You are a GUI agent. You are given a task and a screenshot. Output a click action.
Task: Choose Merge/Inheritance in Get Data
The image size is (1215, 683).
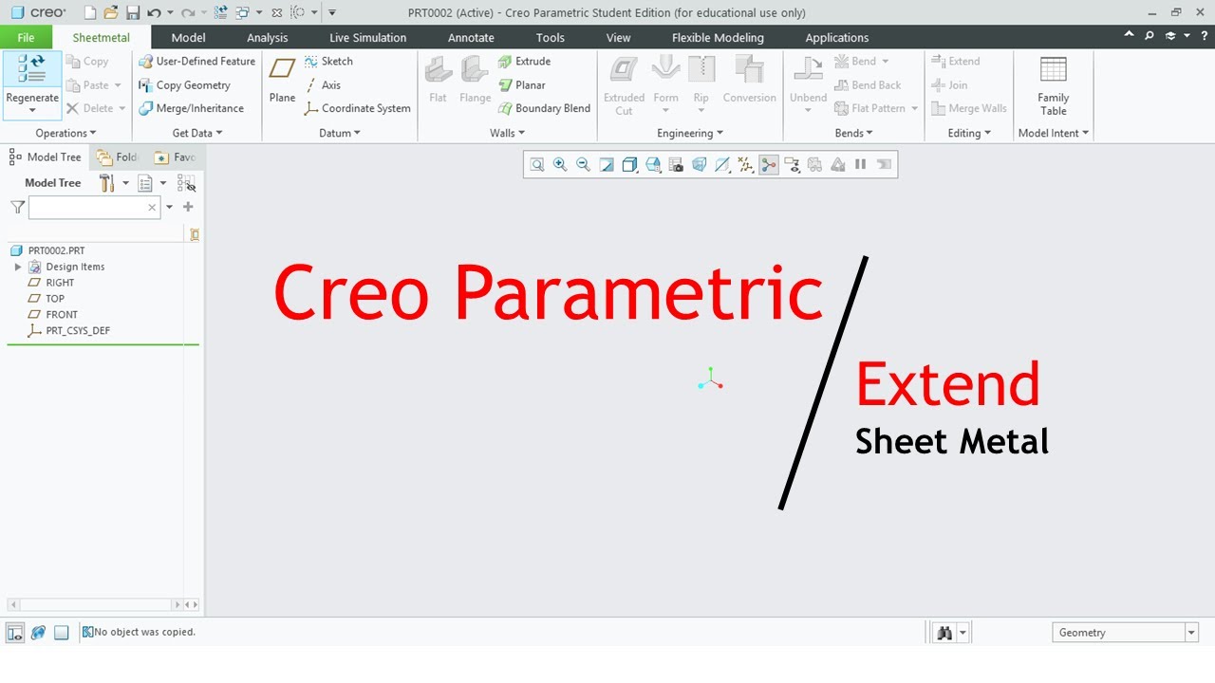(191, 108)
